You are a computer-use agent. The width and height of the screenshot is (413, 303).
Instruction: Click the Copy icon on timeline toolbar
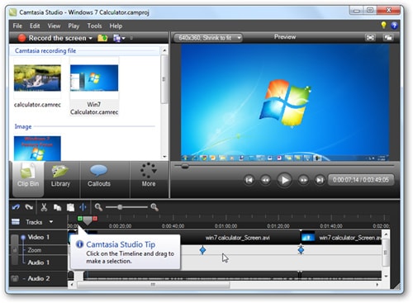57,207
